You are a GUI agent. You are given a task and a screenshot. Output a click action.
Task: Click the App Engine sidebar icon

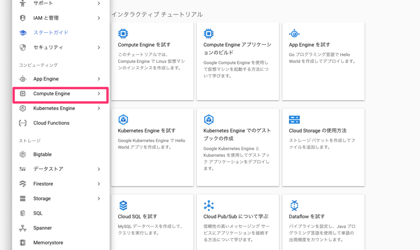coord(23,79)
